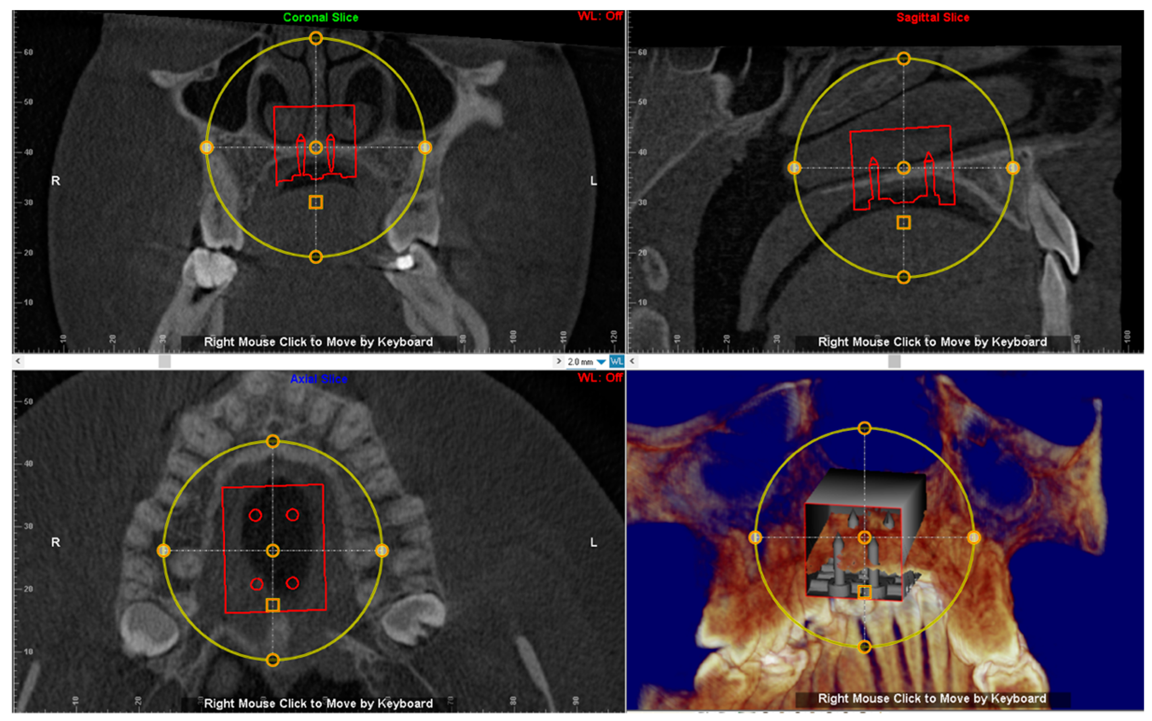
Task: Click the coronal circle's top handle
Action: 315,38
